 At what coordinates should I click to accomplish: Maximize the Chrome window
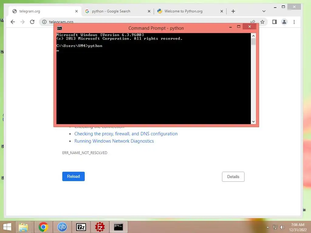point(283,7)
